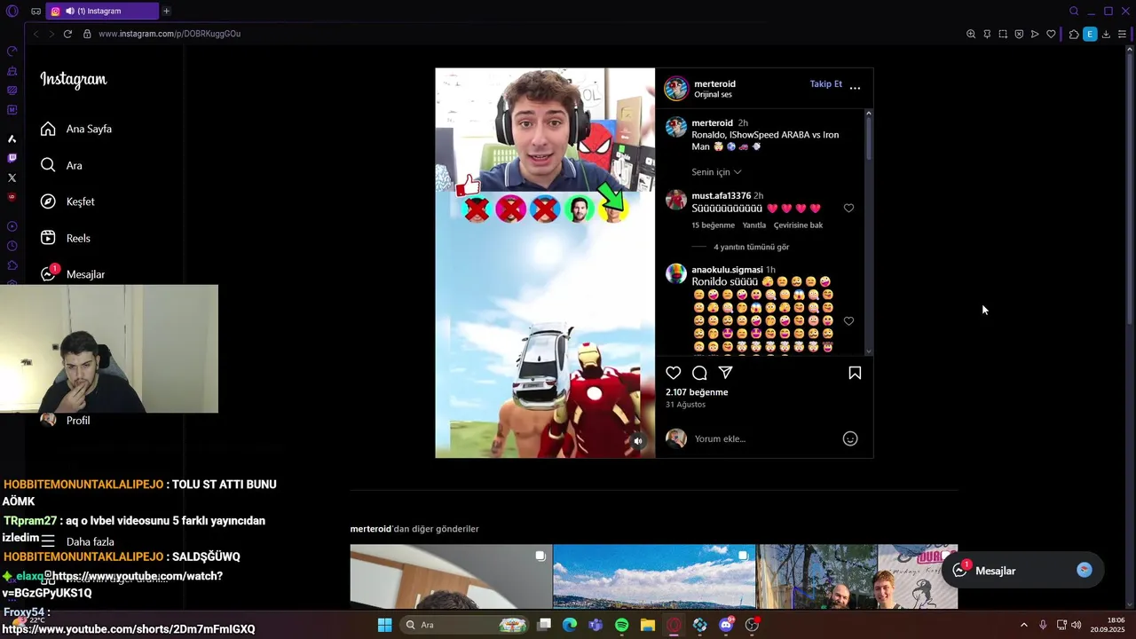Image resolution: width=1136 pixels, height=639 pixels.
Task: Click the Instagram logo wordmark
Action: 73,80
